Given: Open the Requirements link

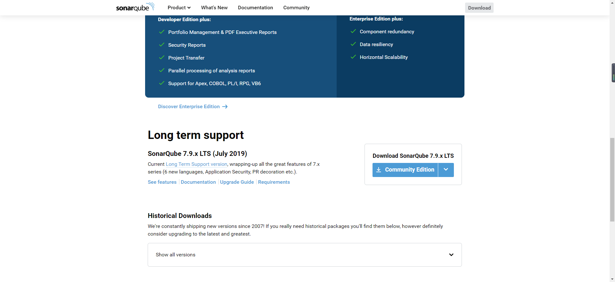Looking at the screenshot, I should 274,182.
